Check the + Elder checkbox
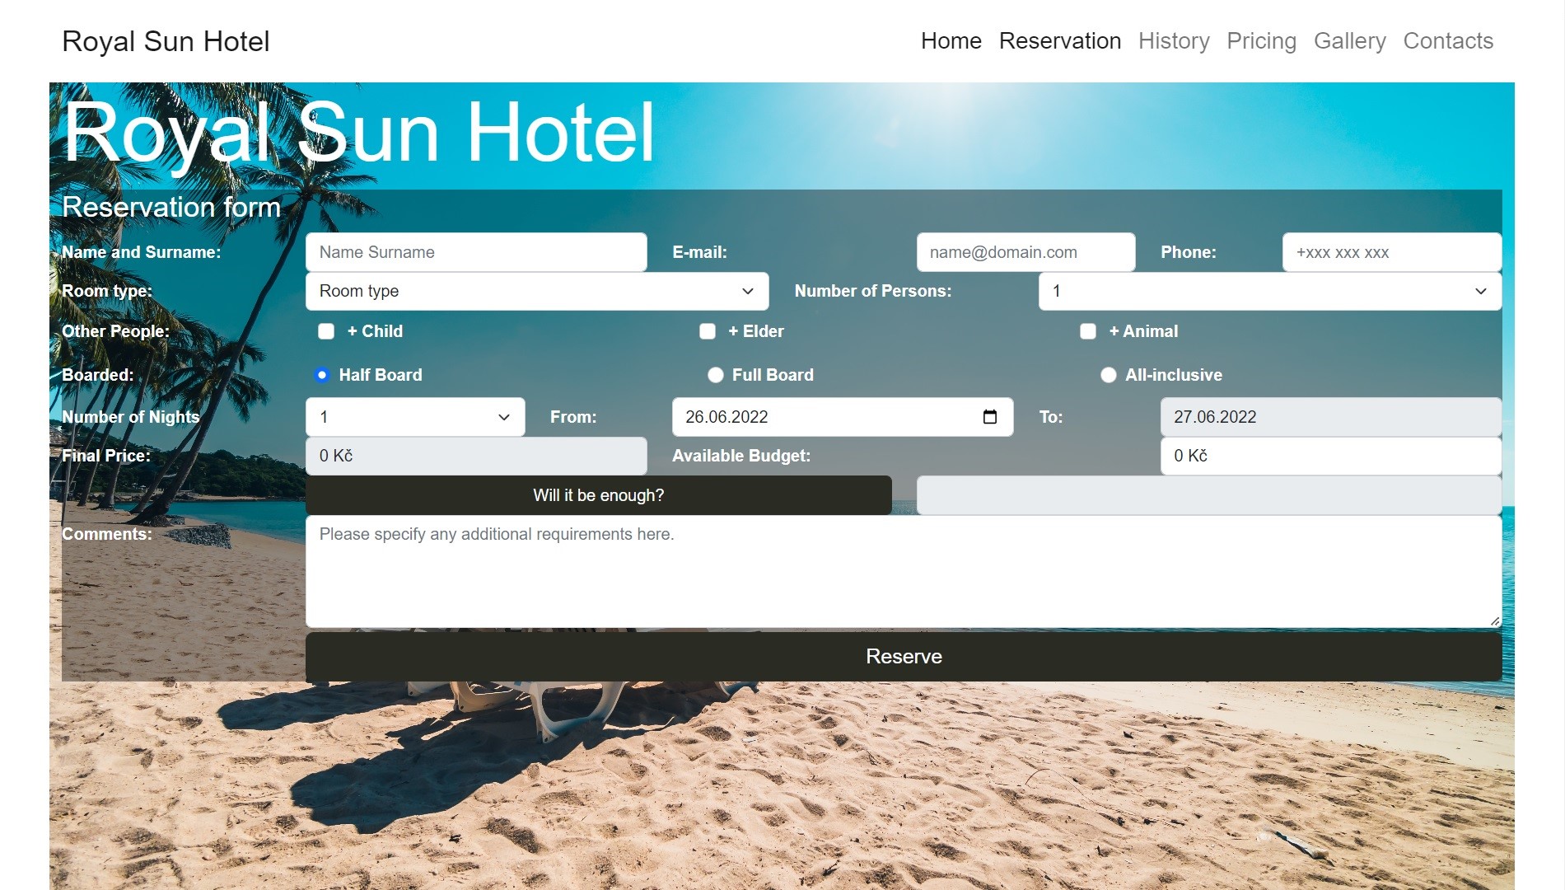The height and width of the screenshot is (890, 1565). (x=708, y=331)
